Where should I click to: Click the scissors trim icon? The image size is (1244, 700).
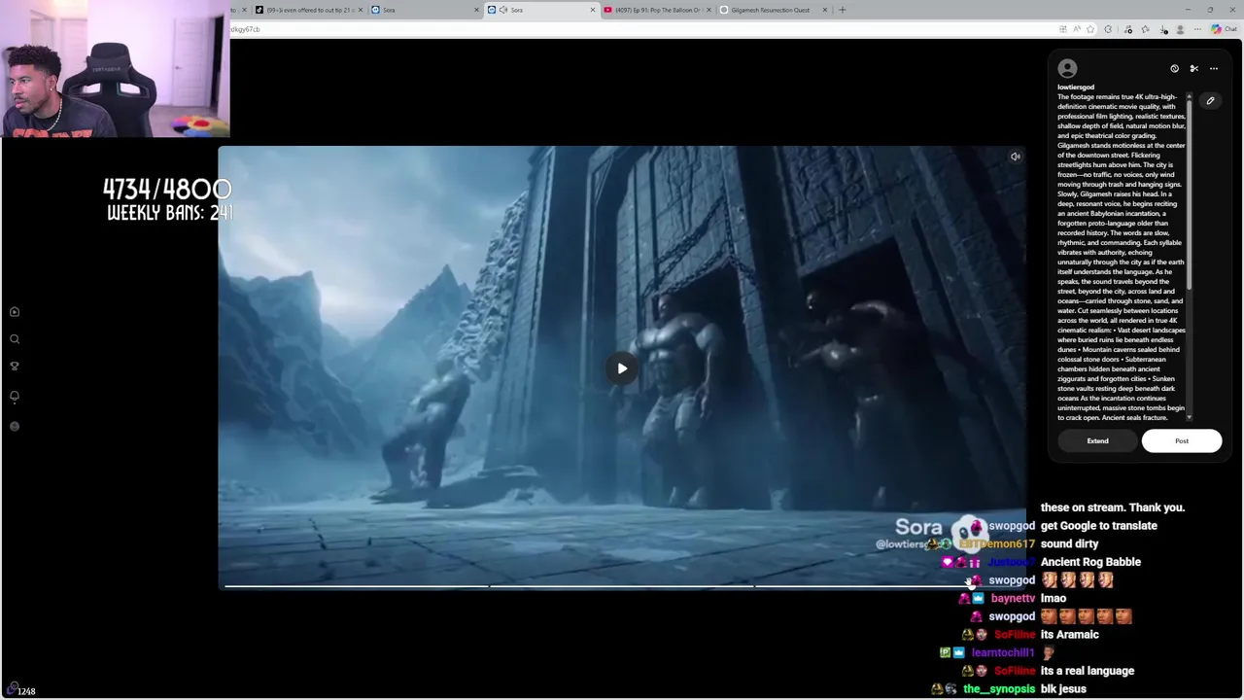tap(1193, 68)
